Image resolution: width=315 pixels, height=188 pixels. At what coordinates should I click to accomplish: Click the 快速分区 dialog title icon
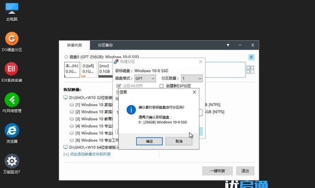pyautogui.click(x=116, y=62)
